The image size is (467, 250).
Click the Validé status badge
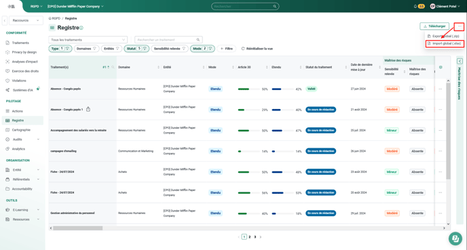point(312,89)
